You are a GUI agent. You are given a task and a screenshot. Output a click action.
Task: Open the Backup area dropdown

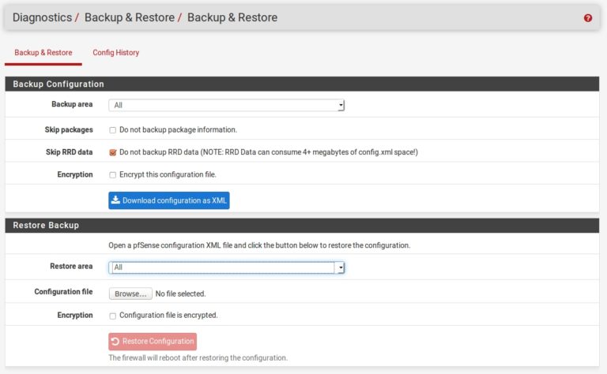click(227, 105)
